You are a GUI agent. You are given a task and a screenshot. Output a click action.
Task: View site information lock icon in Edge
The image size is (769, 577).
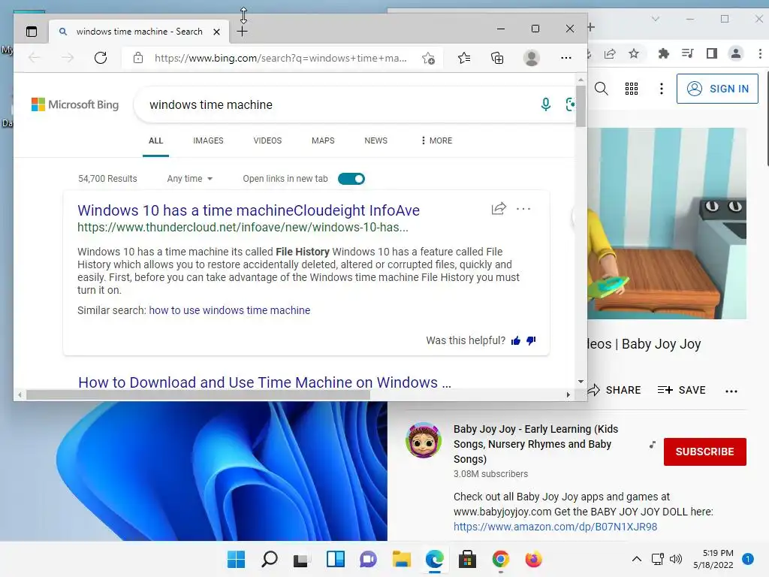coord(138,58)
